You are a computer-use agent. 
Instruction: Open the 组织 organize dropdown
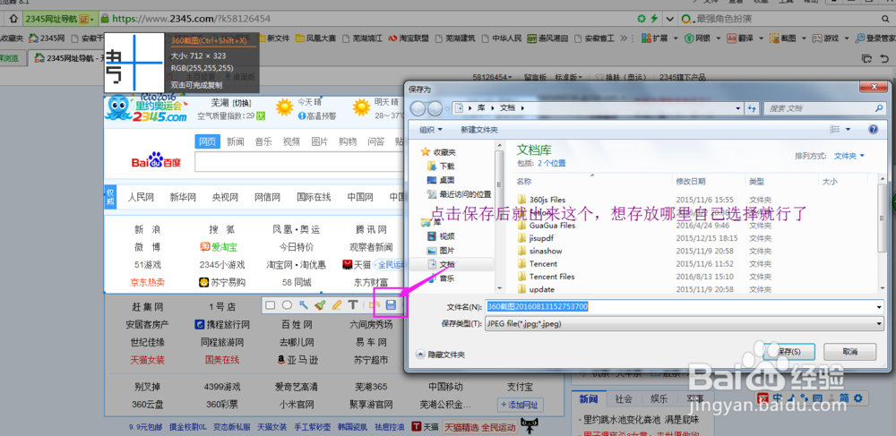(430, 130)
